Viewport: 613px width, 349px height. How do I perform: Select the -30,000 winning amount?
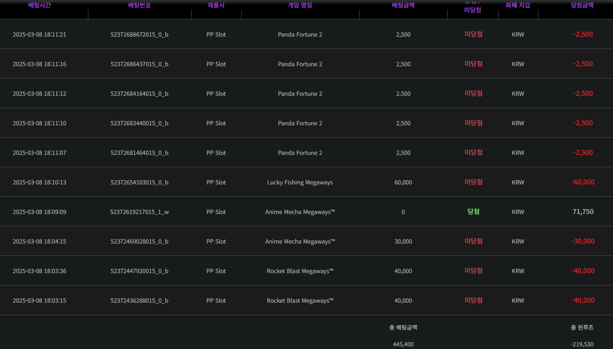click(x=583, y=241)
